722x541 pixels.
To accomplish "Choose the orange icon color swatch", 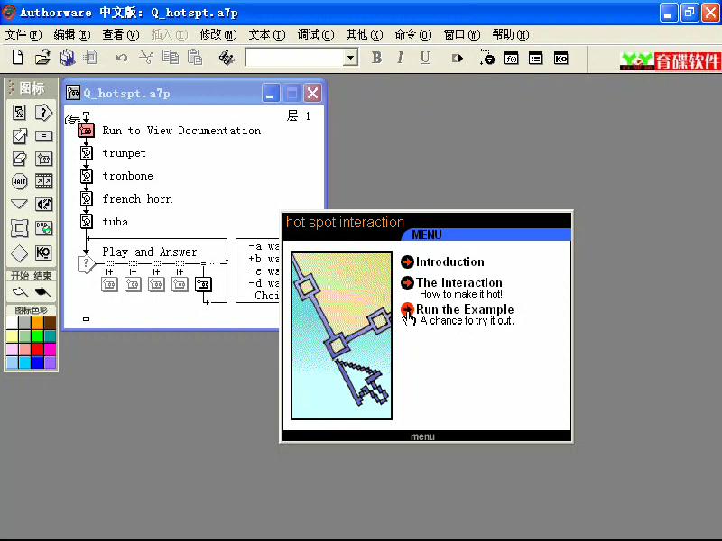I will 37,323.
